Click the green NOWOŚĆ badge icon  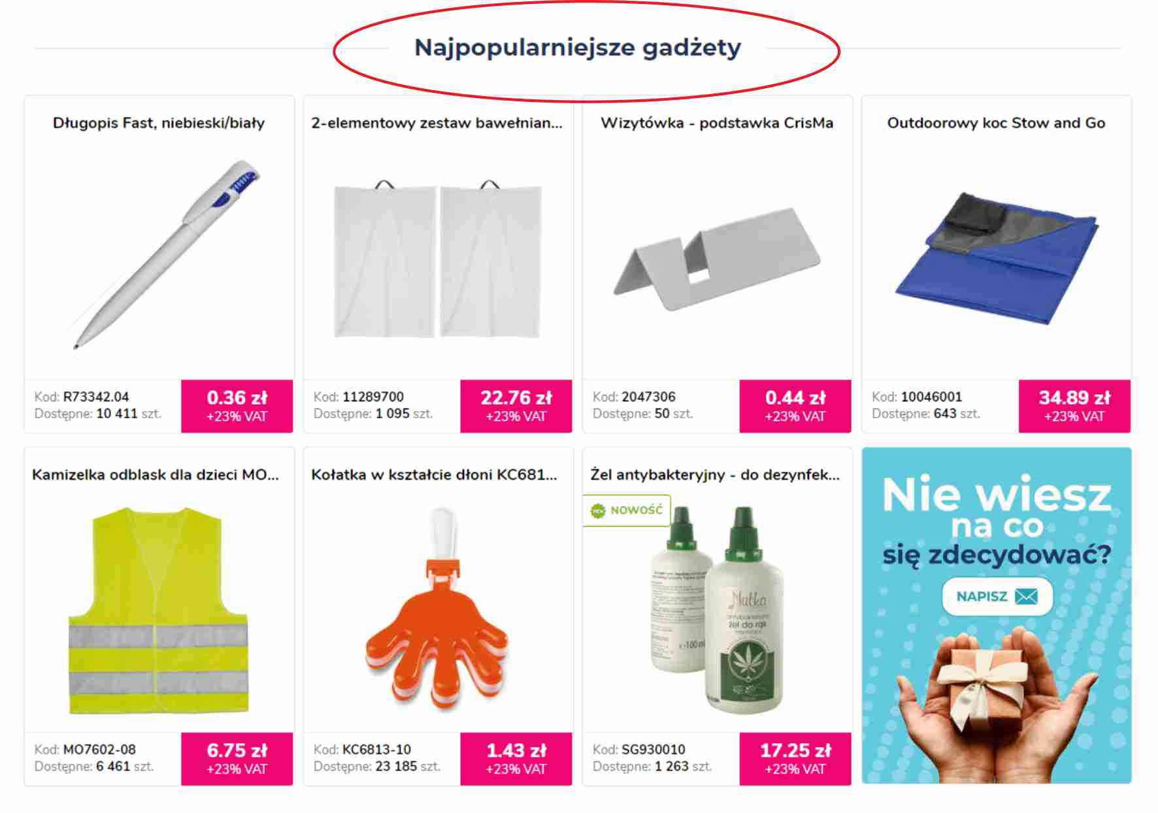coord(598,510)
